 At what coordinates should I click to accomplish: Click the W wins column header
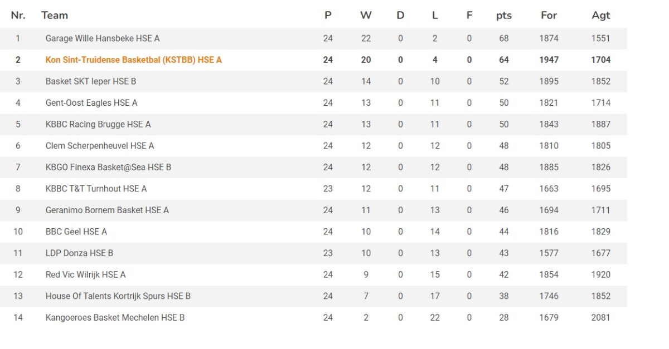pos(366,16)
